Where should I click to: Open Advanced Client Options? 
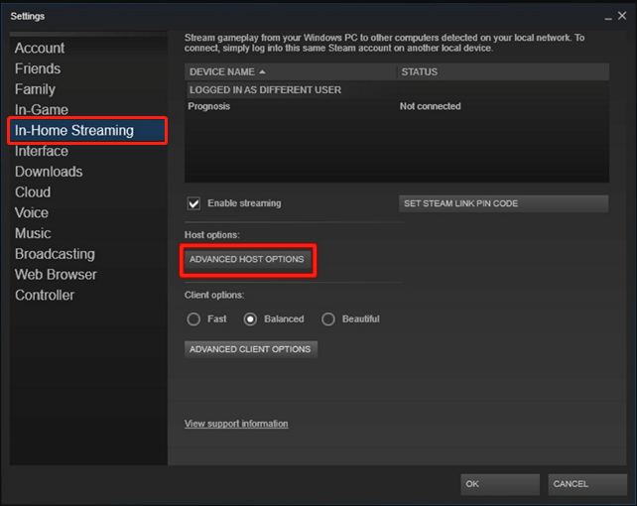click(250, 349)
